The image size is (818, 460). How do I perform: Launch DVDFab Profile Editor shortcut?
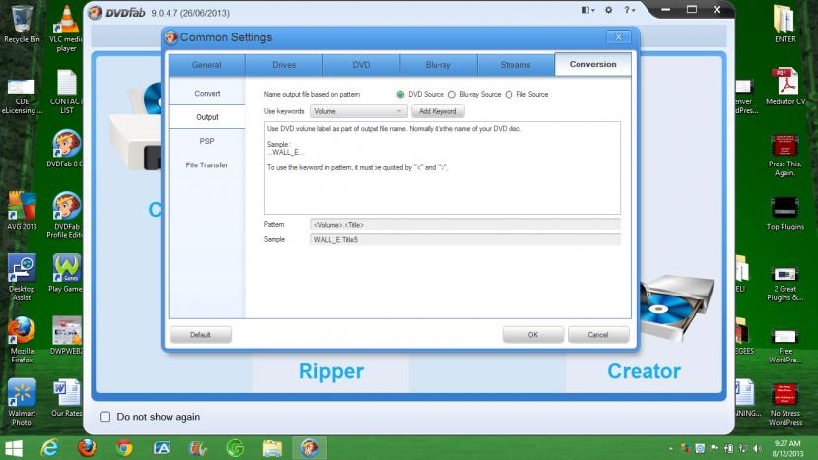click(65, 215)
